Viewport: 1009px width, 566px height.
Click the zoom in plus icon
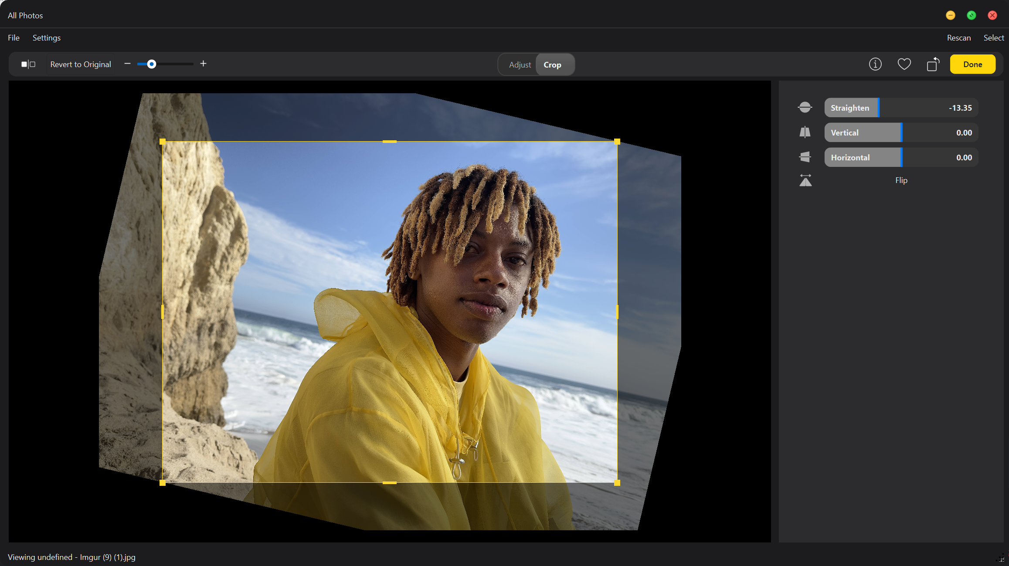pyautogui.click(x=203, y=64)
